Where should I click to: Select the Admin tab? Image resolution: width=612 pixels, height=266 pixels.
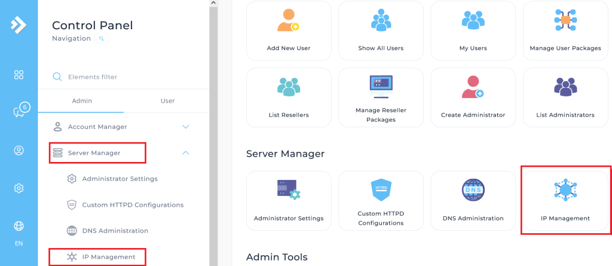(x=82, y=101)
